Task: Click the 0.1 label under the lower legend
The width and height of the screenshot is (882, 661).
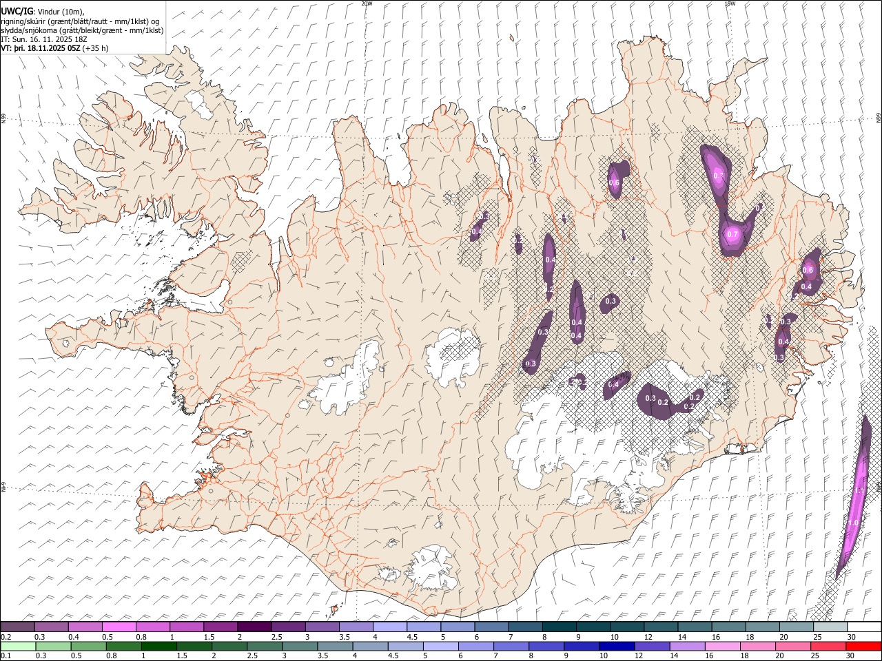Action: (6, 656)
